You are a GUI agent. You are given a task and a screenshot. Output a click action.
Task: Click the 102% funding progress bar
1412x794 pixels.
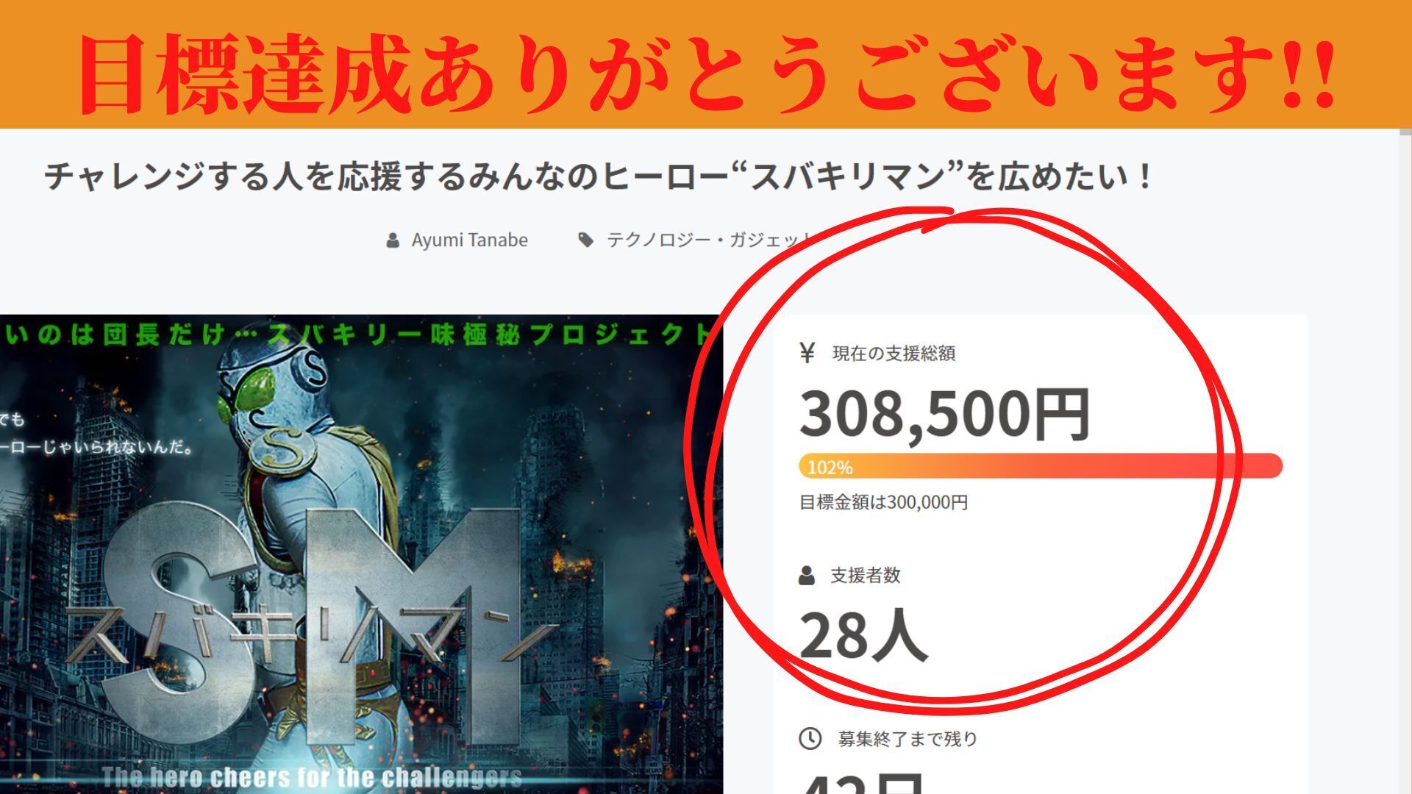(x=1041, y=467)
